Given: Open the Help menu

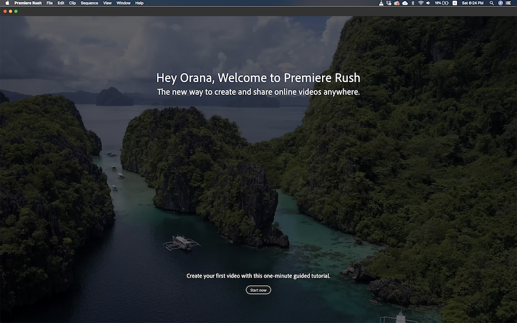Looking at the screenshot, I should pyautogui.click(x=139, y=3).
